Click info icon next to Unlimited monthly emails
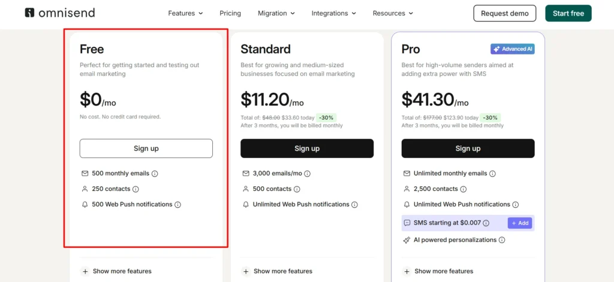 click(493, 174)
